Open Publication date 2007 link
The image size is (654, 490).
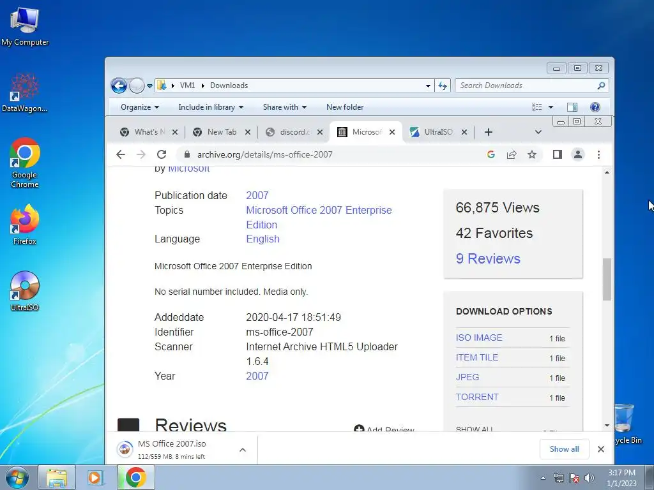pyautogui.click(x=257, y=195)
